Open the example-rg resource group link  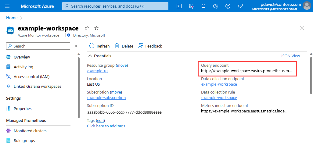tap(97, 71)
